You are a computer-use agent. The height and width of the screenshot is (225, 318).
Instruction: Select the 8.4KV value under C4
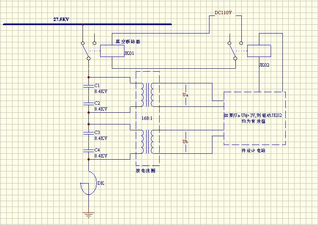101,156
